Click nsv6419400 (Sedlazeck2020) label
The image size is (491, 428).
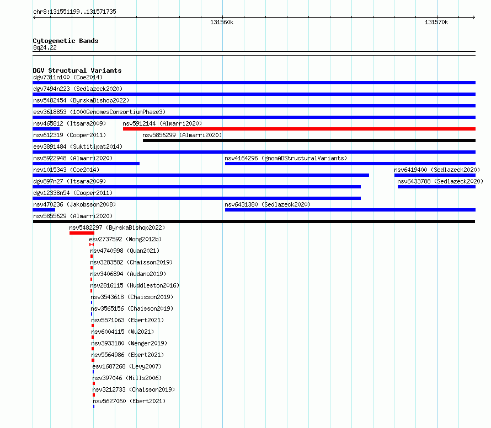point(437,170)
